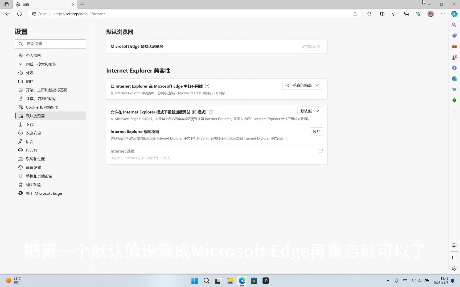Screen dimensions: 460x287
Task: Open tab actions menu icon
Action: point(6,4)
